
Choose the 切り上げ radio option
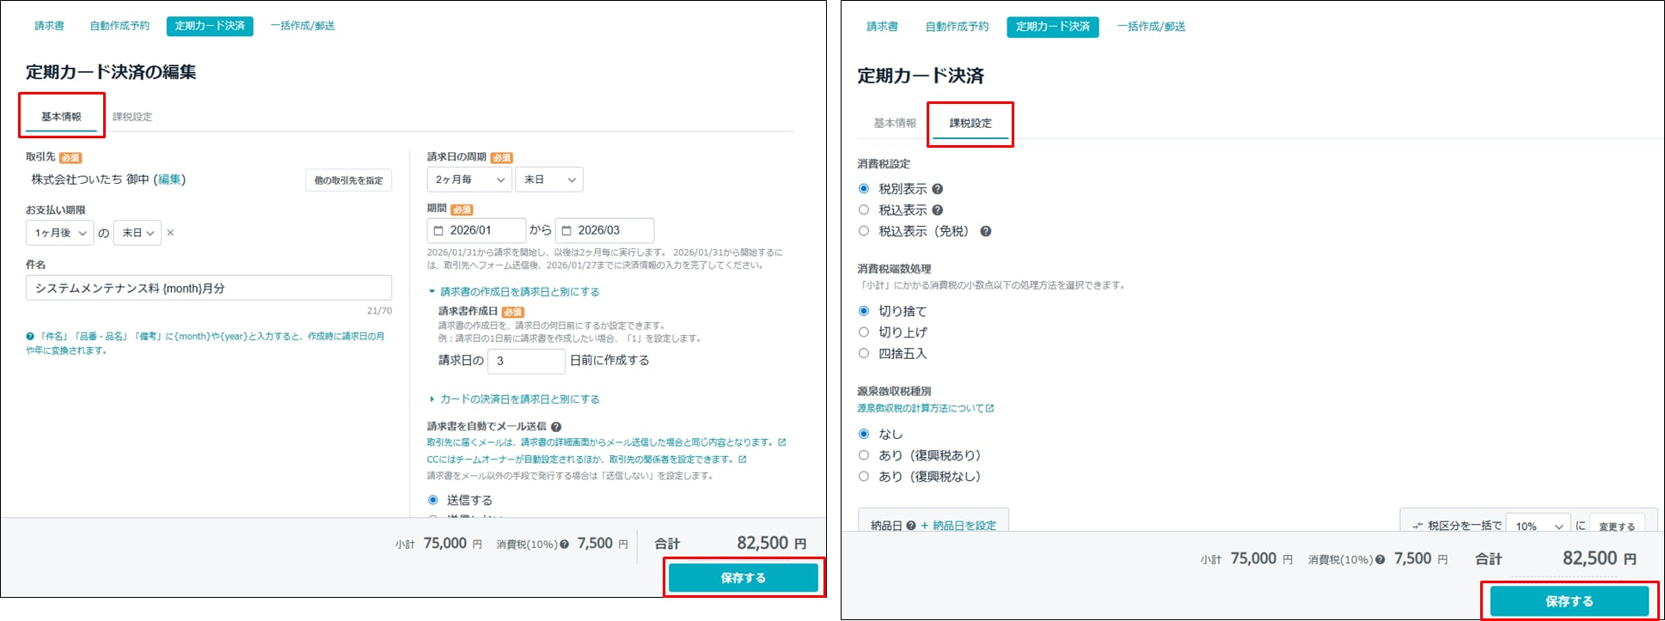coord(864,332)
